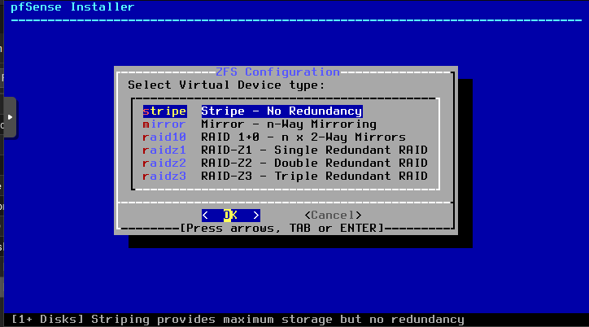
Task: Expand the side panel arrow handle
Action: (10, 117)
